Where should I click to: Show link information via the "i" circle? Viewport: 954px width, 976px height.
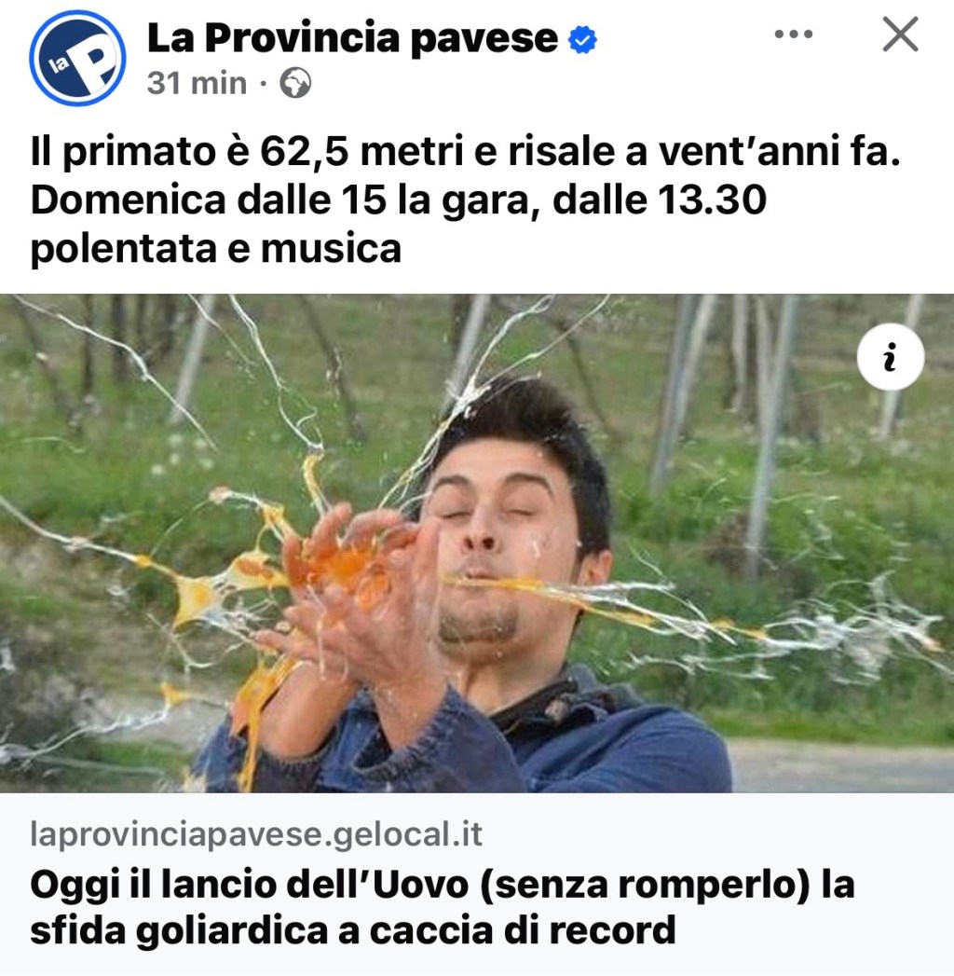tap(890, 357)
